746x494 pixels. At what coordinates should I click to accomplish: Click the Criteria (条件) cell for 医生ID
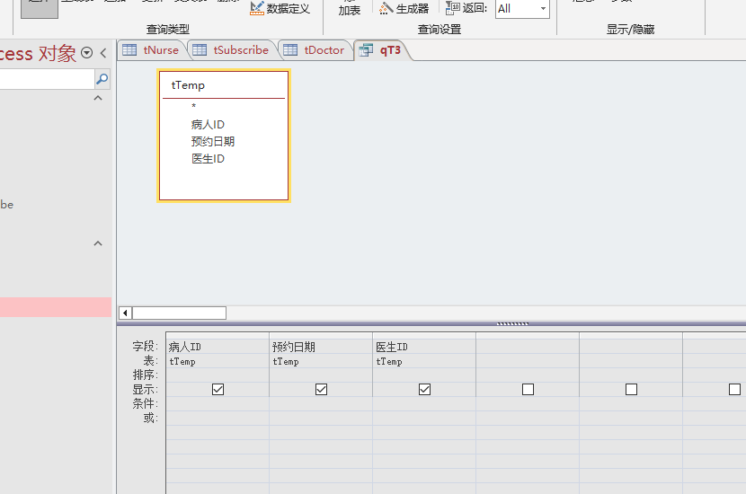click(424, 403)
